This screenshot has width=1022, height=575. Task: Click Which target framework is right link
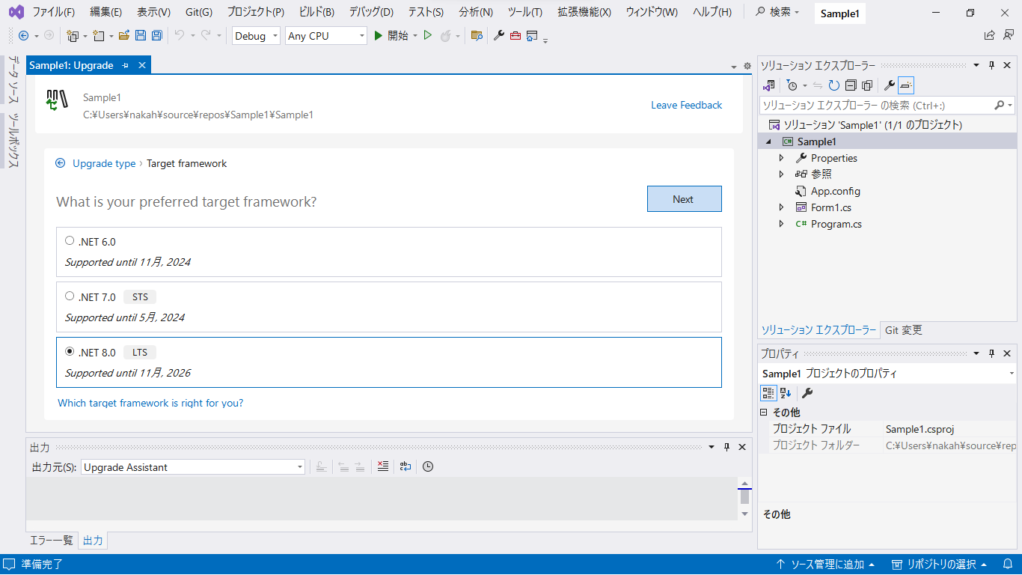tap(150, 403)
